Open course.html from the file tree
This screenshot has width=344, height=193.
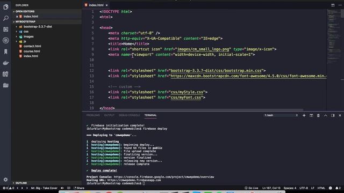(x=32, y=51)
